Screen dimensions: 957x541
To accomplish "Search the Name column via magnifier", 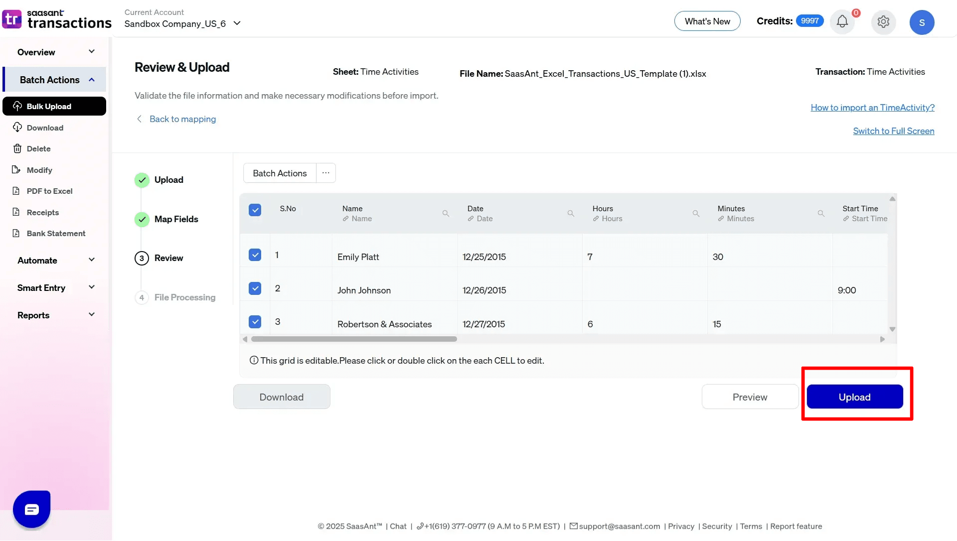I will point(446,214).
